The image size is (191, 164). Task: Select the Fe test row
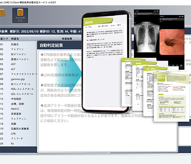click(19, 143)
